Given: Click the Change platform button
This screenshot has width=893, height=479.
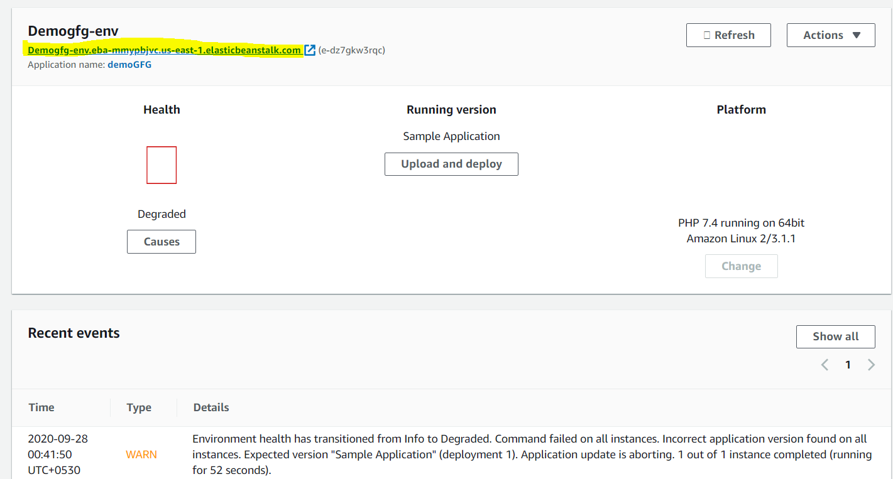Looking at the screenshot, I should pyautogui.click(x=742, y=266).
